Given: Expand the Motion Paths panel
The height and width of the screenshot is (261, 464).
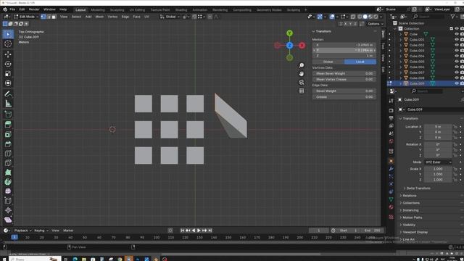Looking at the screenshot, I should click(412, 217).
